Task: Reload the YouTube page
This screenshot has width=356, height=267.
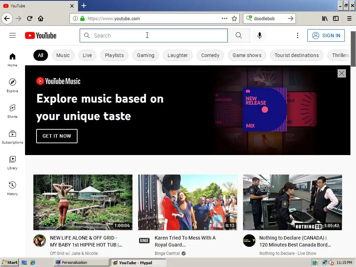Action: point(30,18)
